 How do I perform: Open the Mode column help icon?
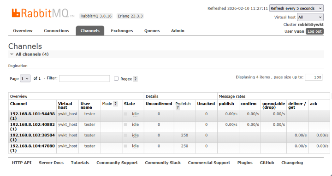[115, 104]
